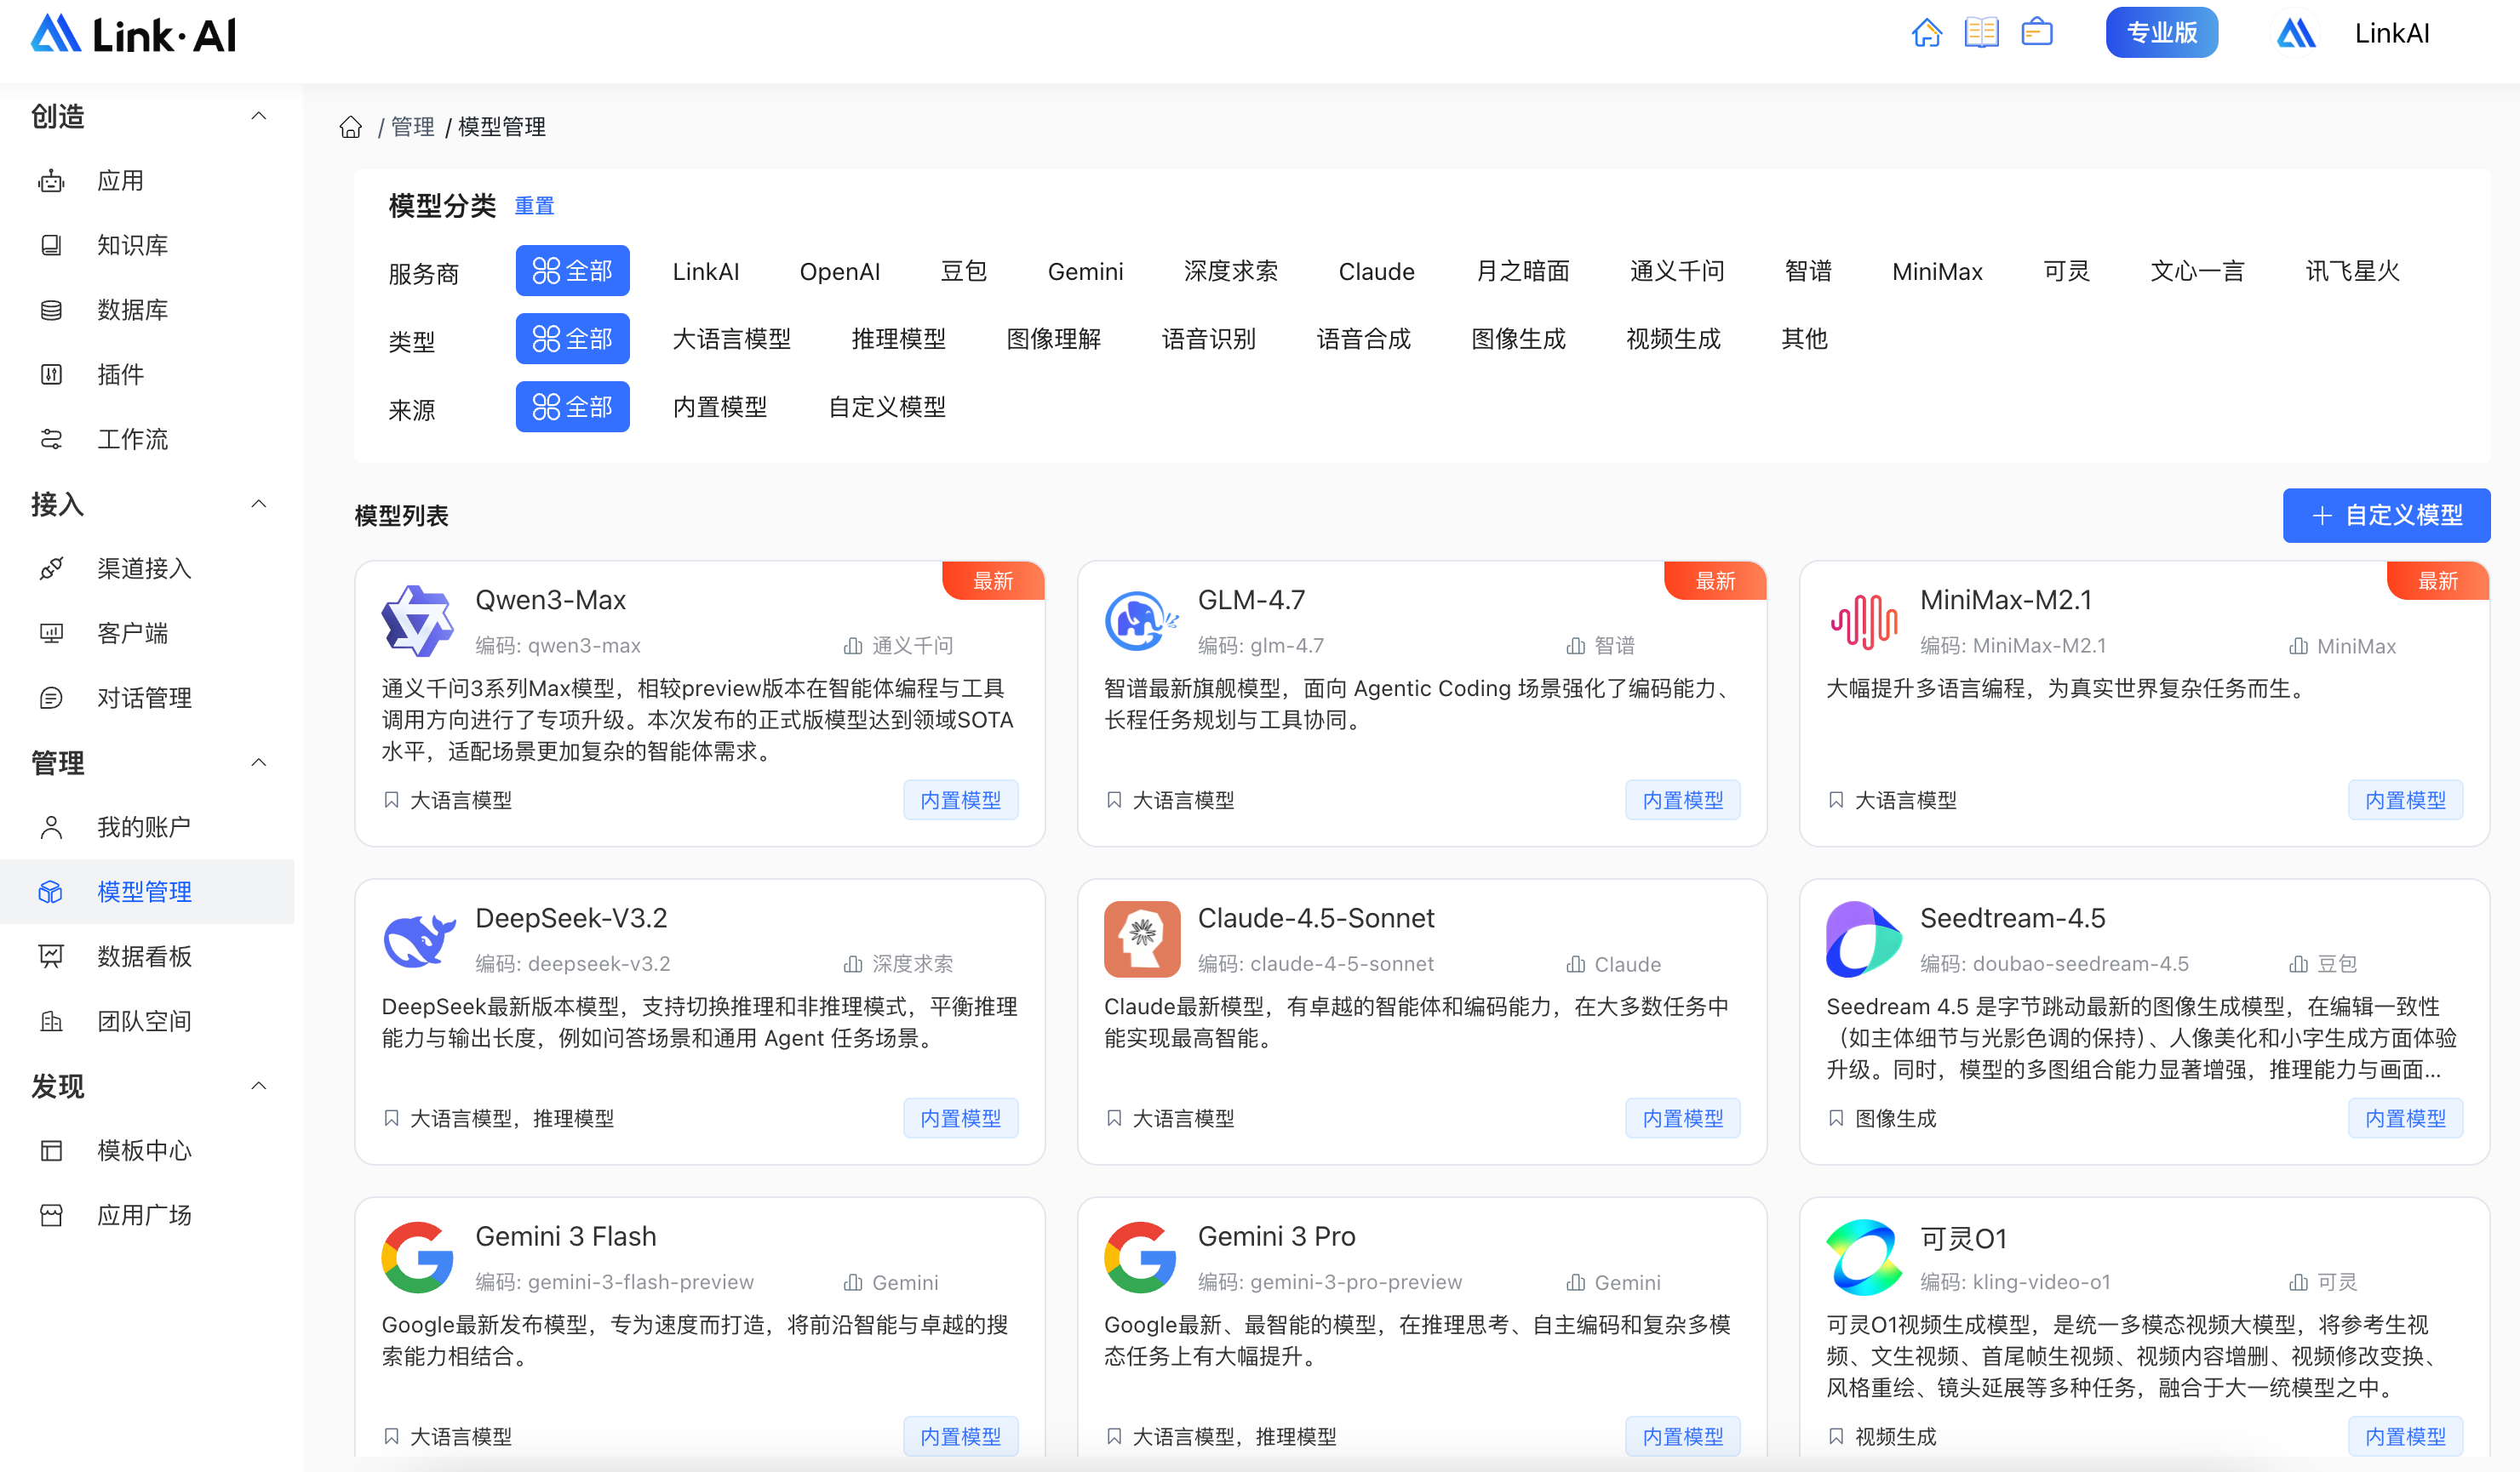This screenshot has height=1472, width=2520.
Task: Select the 内置模型 source filter
Action: coord(720,407)
